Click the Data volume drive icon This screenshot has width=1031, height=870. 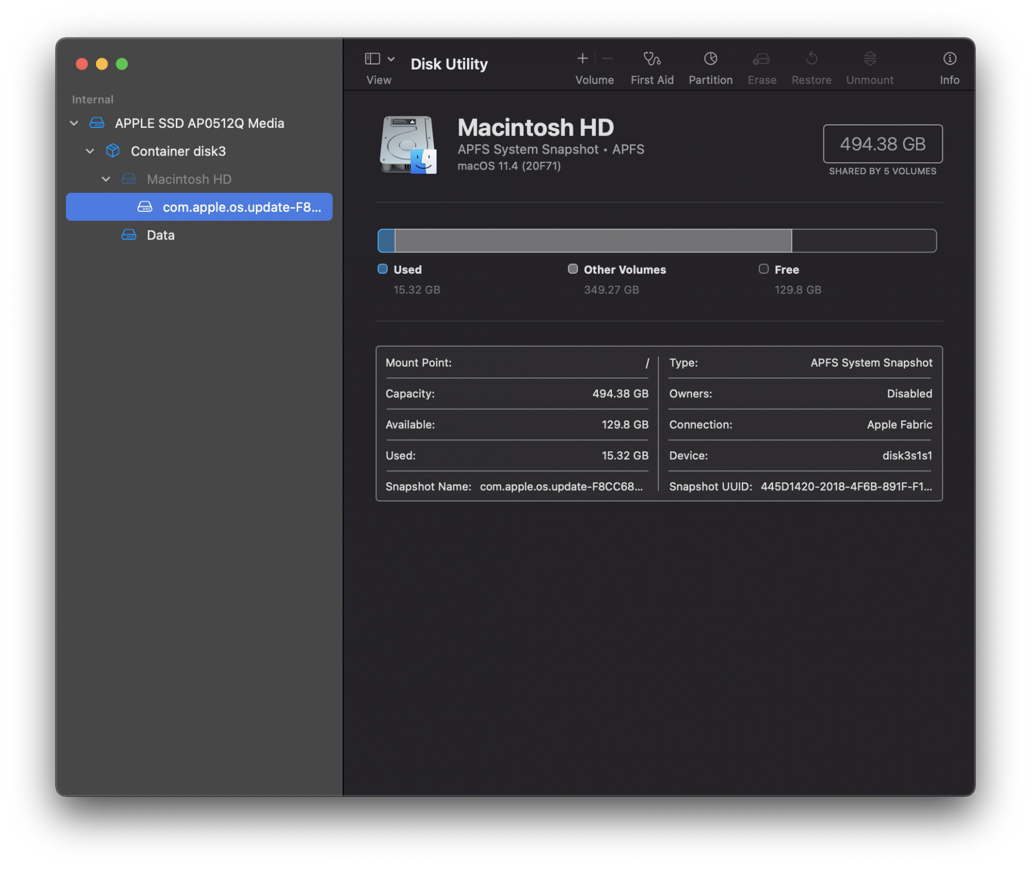129,235
